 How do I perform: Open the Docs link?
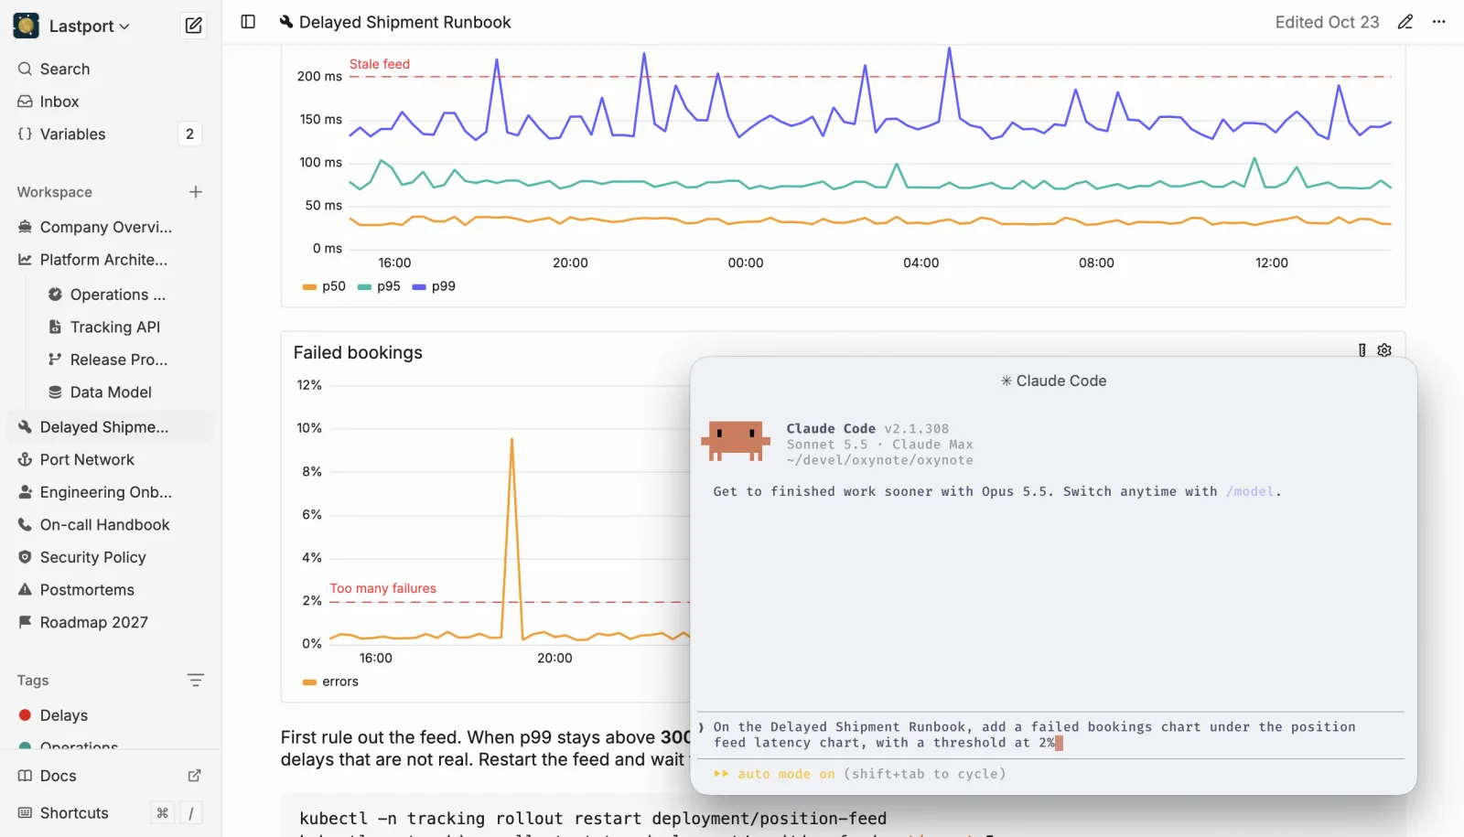(x=59, y=776)
